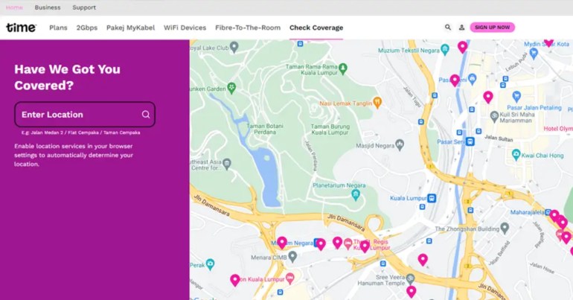Click the Hotel Olympic map label
This screenshot has height=300, width=573.
[x=558, y=129]
